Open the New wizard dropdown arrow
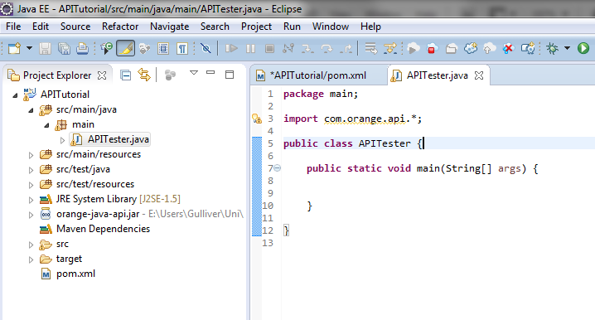Image resolution: width=595 pixels, height=320 pixels. coord(29,48)
